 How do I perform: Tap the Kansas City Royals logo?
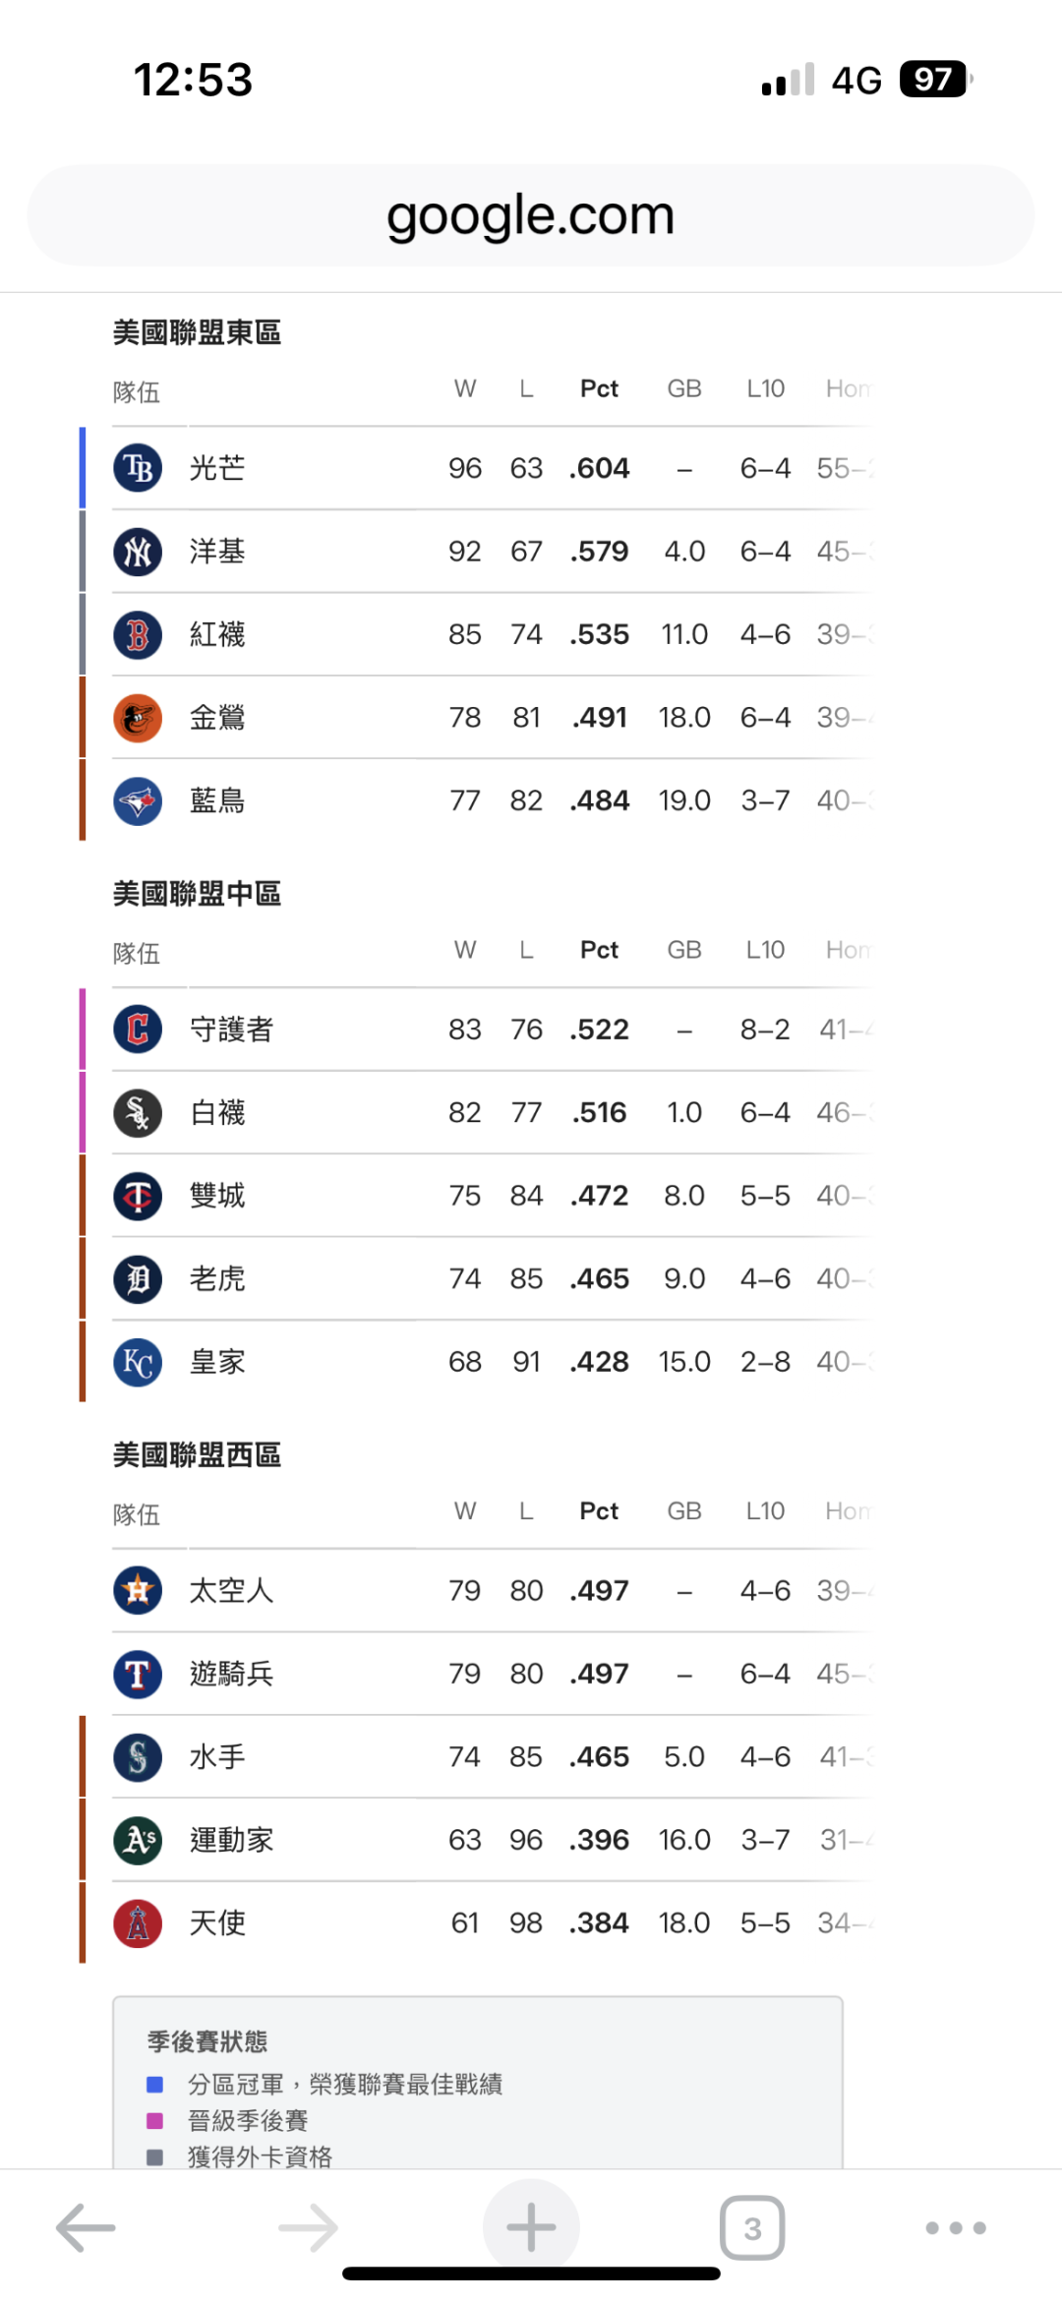(x=138, y=1362)
